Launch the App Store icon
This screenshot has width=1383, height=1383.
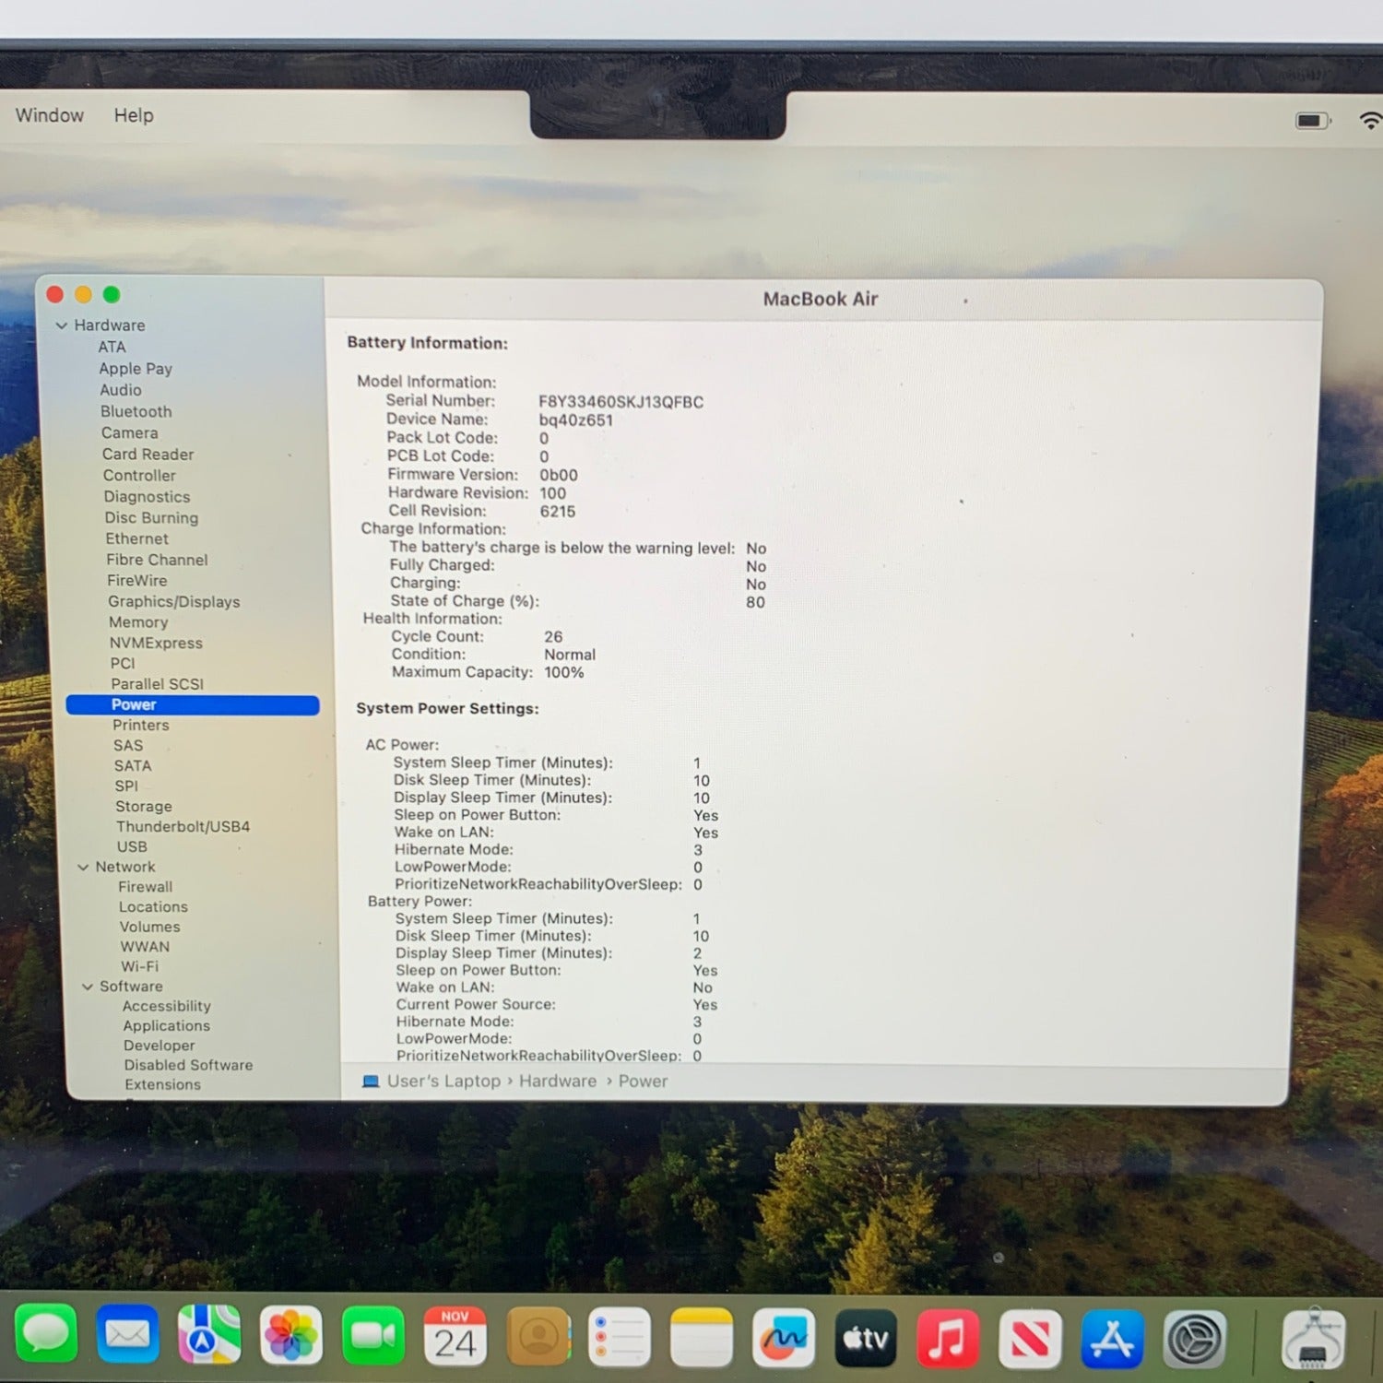(1112, 1339)
